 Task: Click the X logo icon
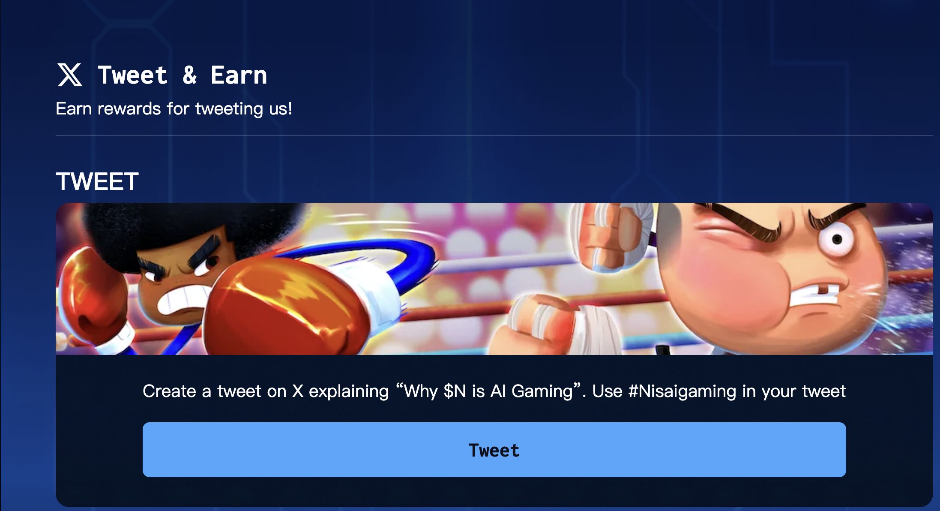70,75
